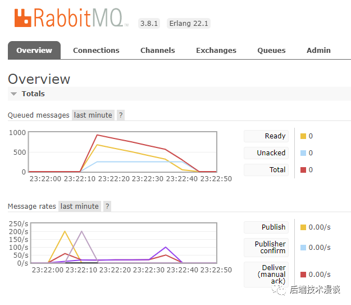351x305 pixels.
Task: Open the Admin tab
Action: 318,50
